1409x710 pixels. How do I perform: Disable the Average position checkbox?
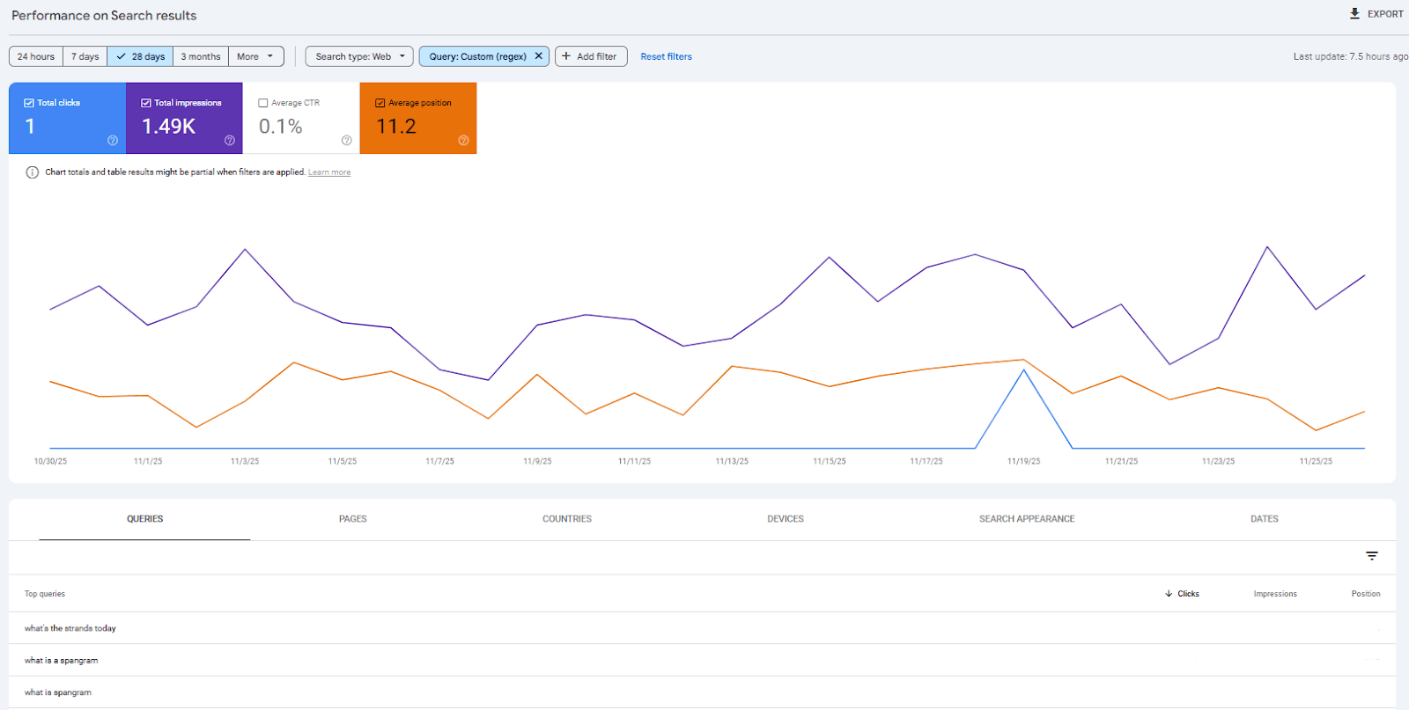point(380,103)
